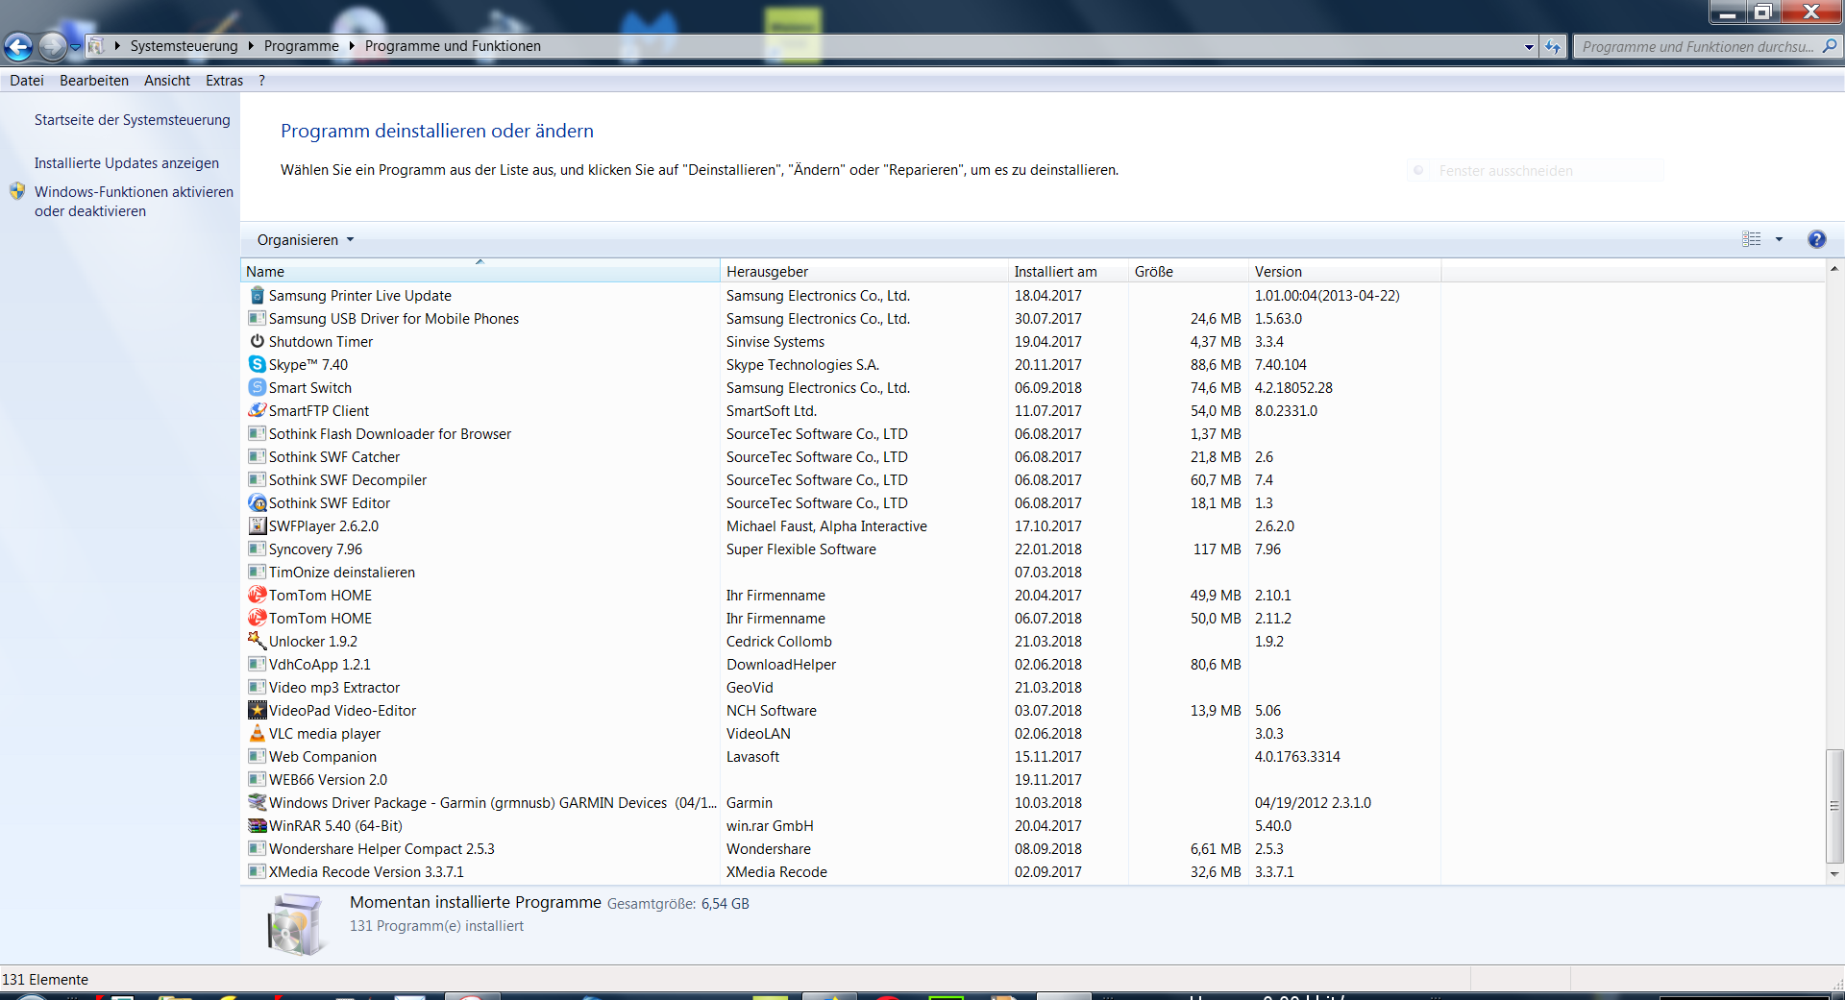
Task: Click the Samsung Printer Live Update icon
Action: [257, 296]
